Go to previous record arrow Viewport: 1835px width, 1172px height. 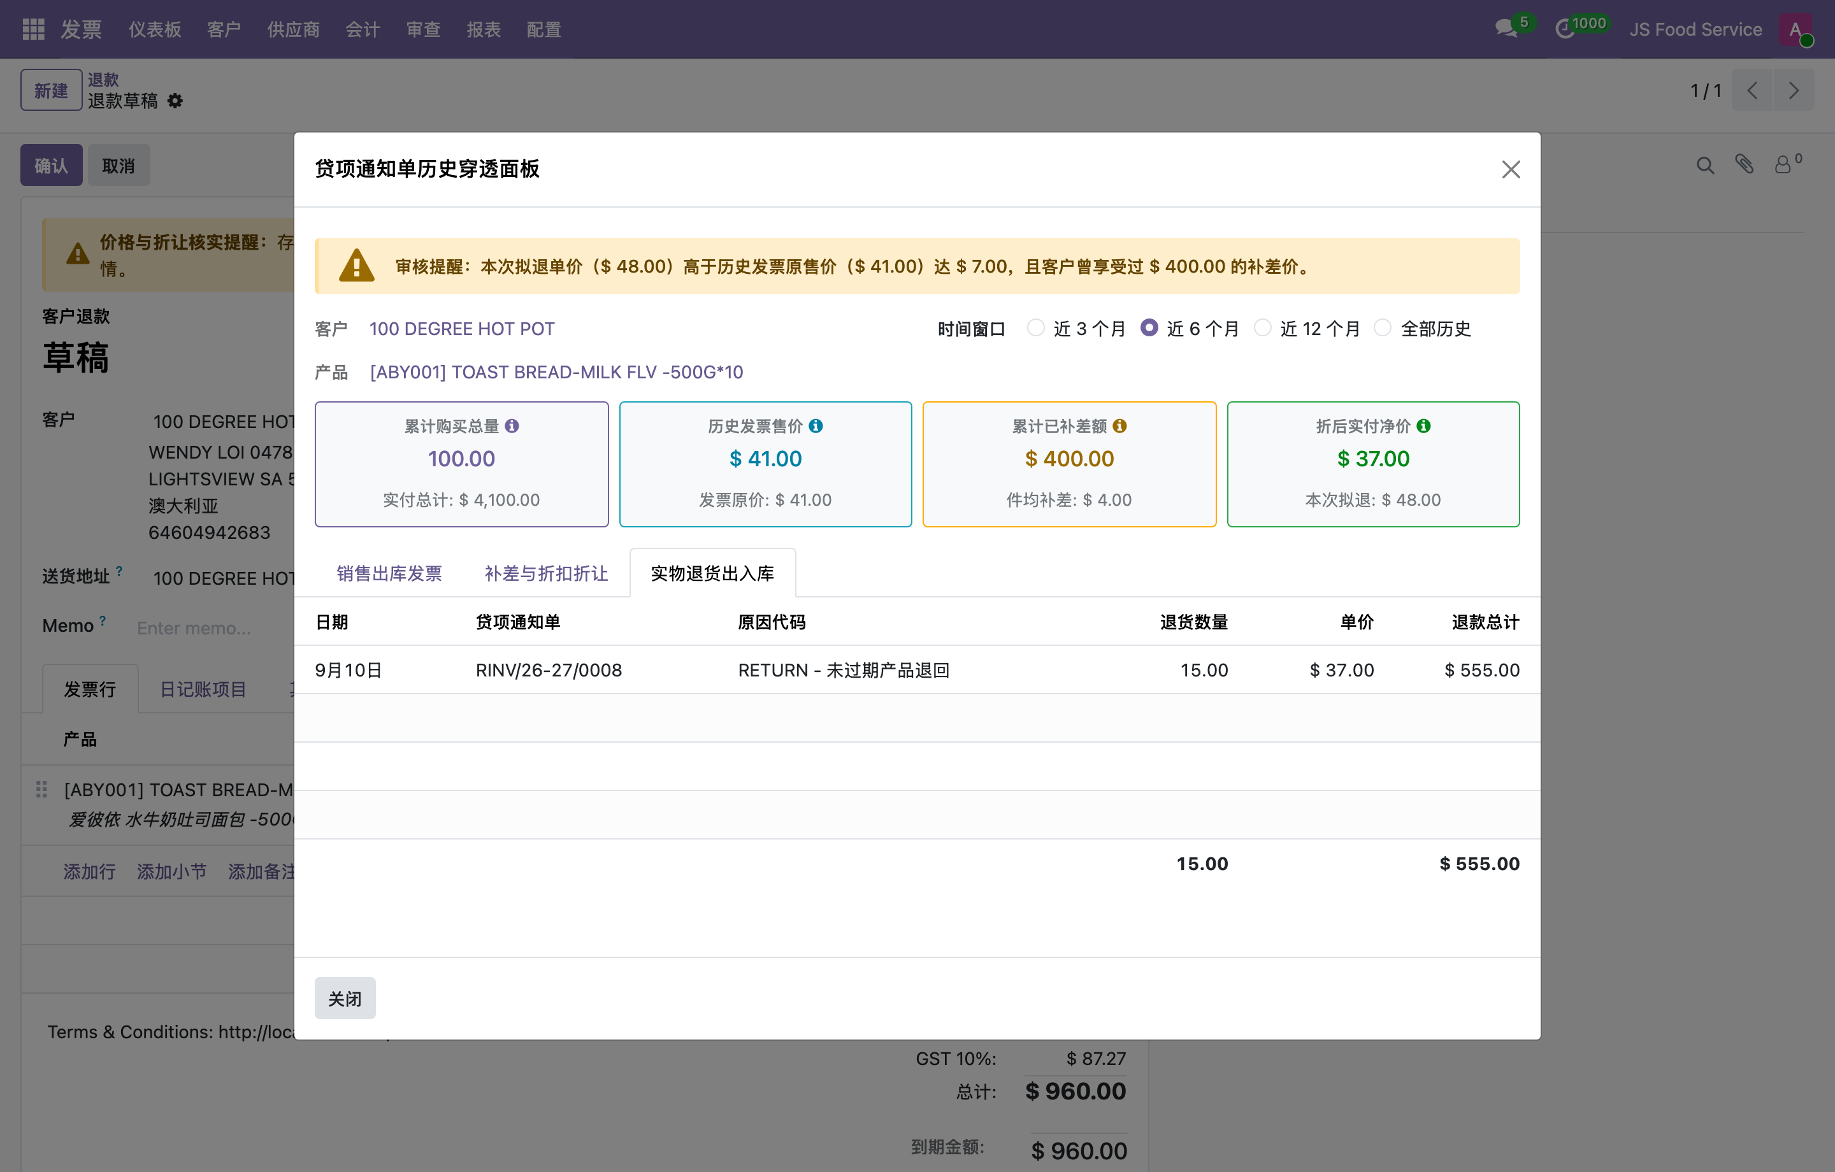point(1752,90)
